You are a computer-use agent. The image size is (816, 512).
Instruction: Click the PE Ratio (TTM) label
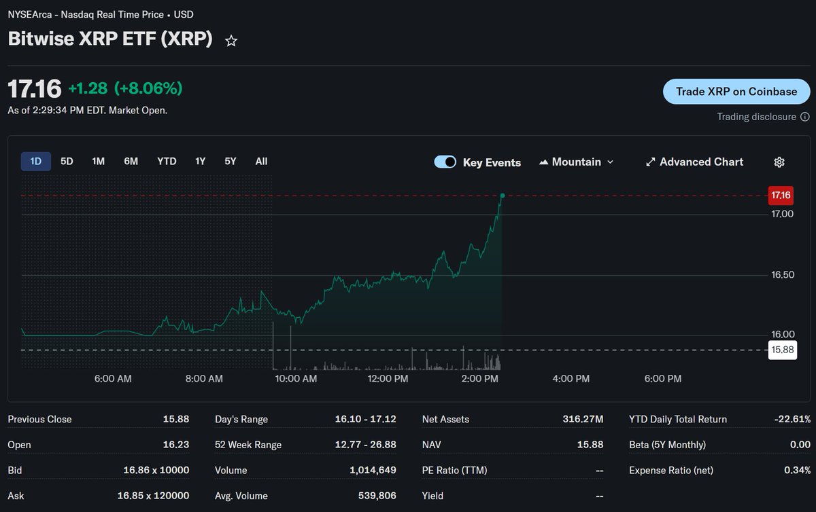[x=454, y=470]
